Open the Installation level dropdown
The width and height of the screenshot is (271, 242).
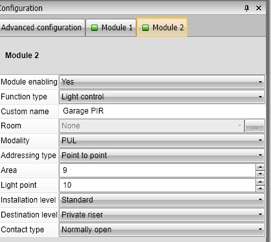tap(162, 200)
